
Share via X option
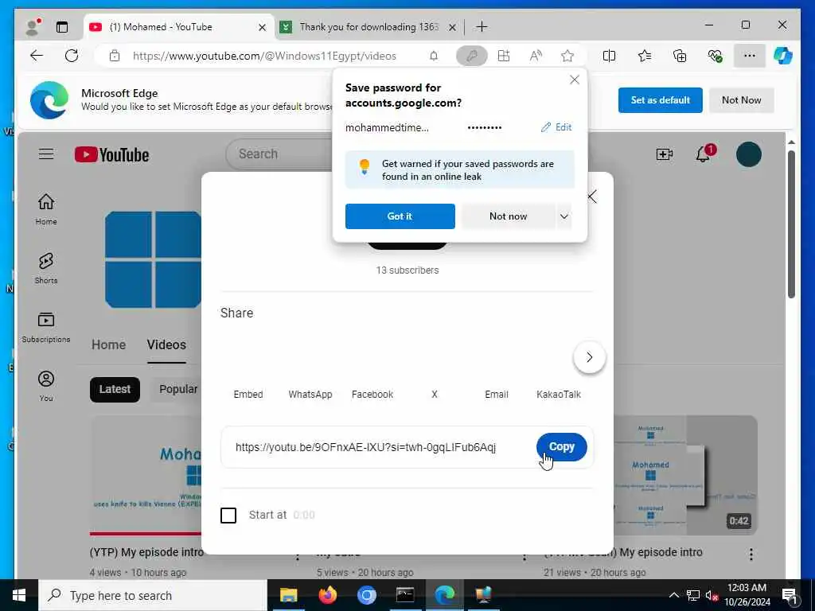click(x=435, y=395)
